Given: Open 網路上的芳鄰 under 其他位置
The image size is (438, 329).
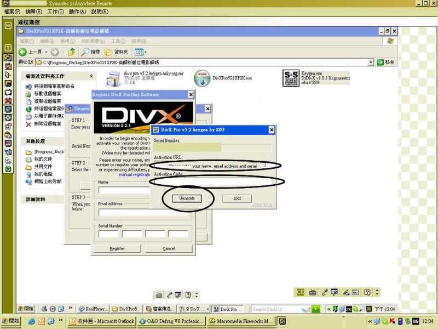Looking at the screenshot, I should pyautogui.click(x=43, y=181).
